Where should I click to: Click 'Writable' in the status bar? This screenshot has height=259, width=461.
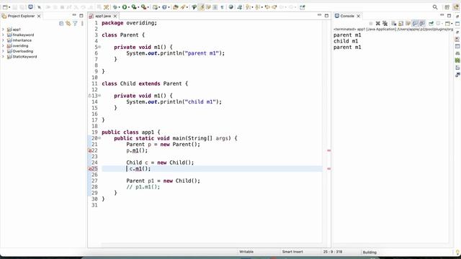246,252
